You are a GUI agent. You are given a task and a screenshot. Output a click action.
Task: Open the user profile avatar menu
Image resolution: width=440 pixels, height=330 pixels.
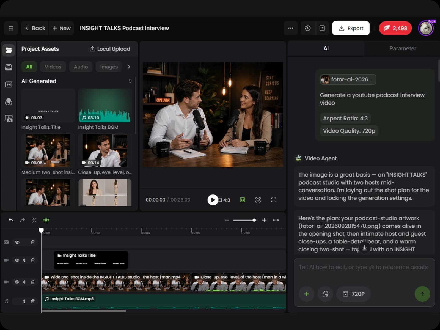(426, 28)
